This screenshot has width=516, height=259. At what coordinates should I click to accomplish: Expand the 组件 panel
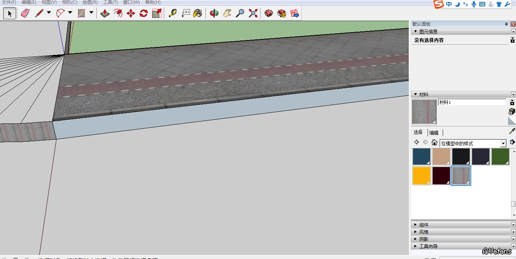(x=424, y=225)
